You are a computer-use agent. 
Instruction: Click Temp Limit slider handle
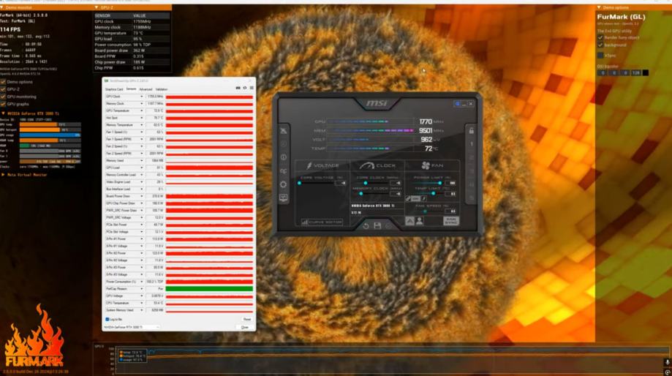click(x=434, y=194)
